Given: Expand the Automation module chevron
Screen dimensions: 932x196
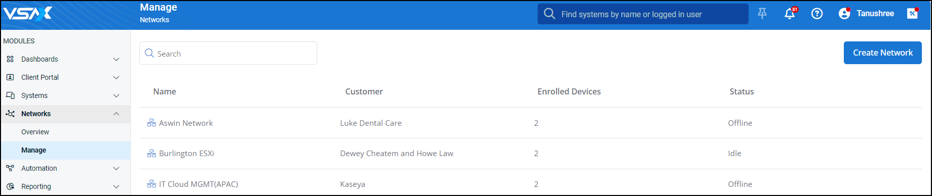Looking at the screenshot, I should (x=116, y=168).
